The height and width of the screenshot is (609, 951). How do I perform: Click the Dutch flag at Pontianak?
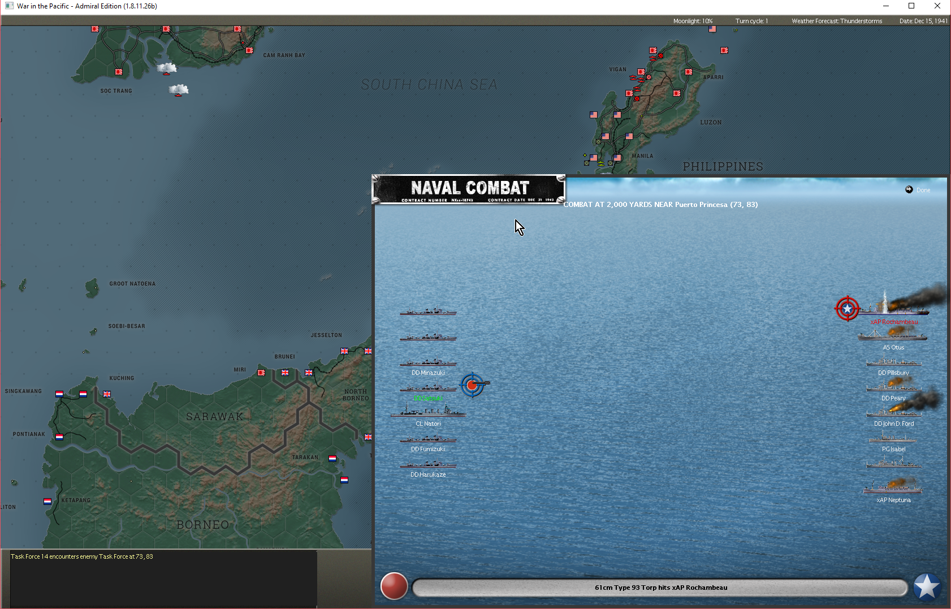pyautogui.click(x=59, y=437)
